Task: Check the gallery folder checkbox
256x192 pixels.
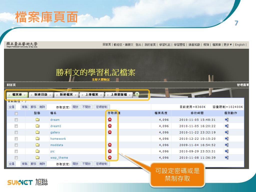Action: (16, 132)
